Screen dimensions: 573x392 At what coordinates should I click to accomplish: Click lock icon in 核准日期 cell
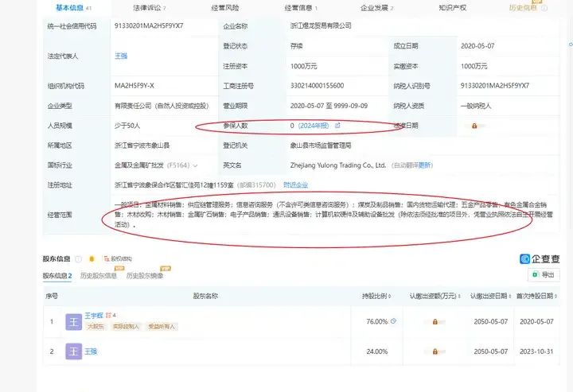[x=474, y=126]
